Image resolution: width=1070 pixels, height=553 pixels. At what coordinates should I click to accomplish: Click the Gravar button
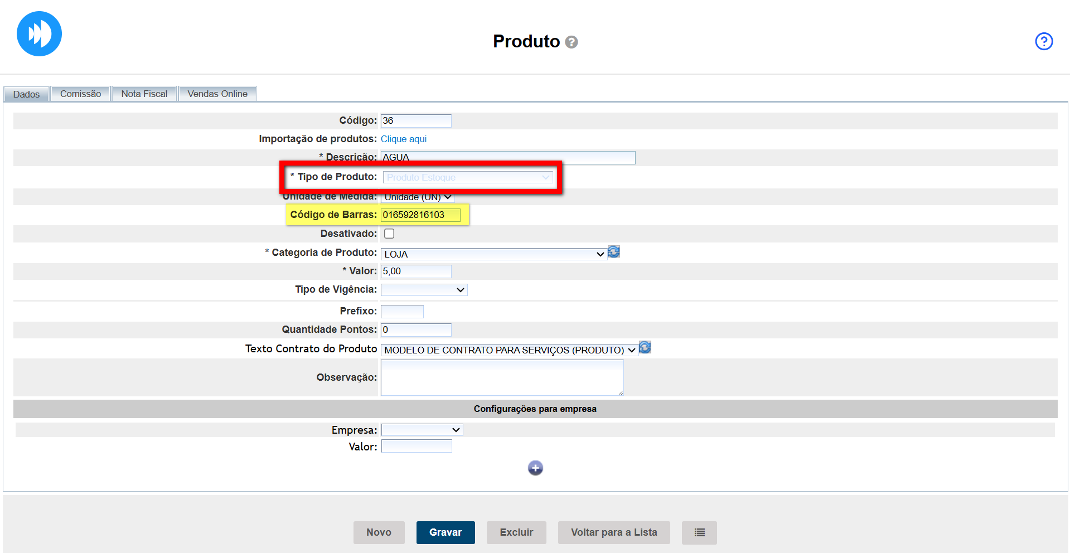[x=446, y=532]
